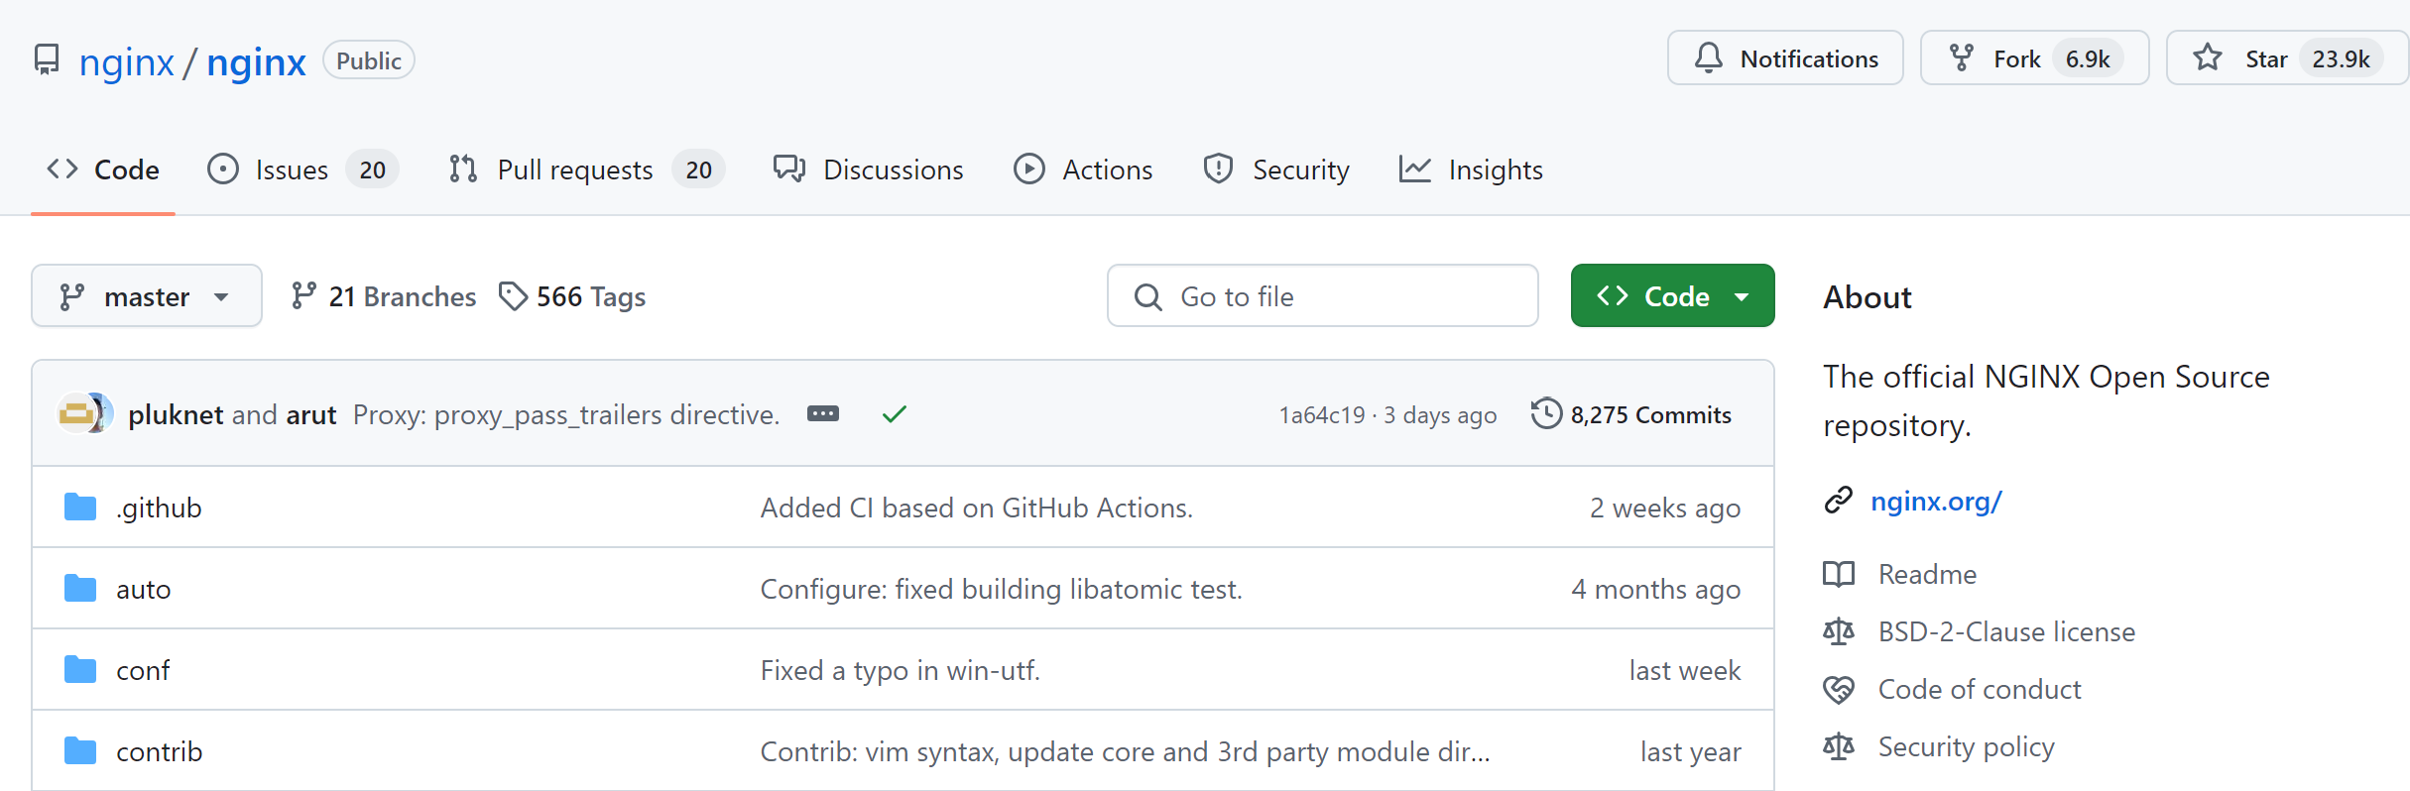This screenshot has width=2410, height=791.
Task: Click the contrib folder icon
Action: tap(80, 751)
